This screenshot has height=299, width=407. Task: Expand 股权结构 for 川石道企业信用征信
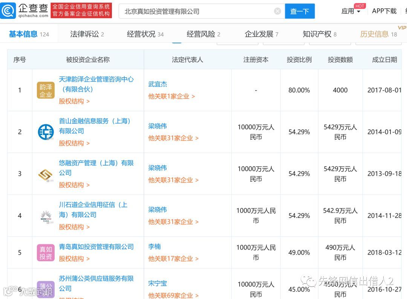click(x=74, y=227)
